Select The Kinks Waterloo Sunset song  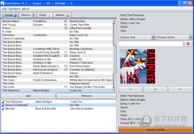(57, 84)
